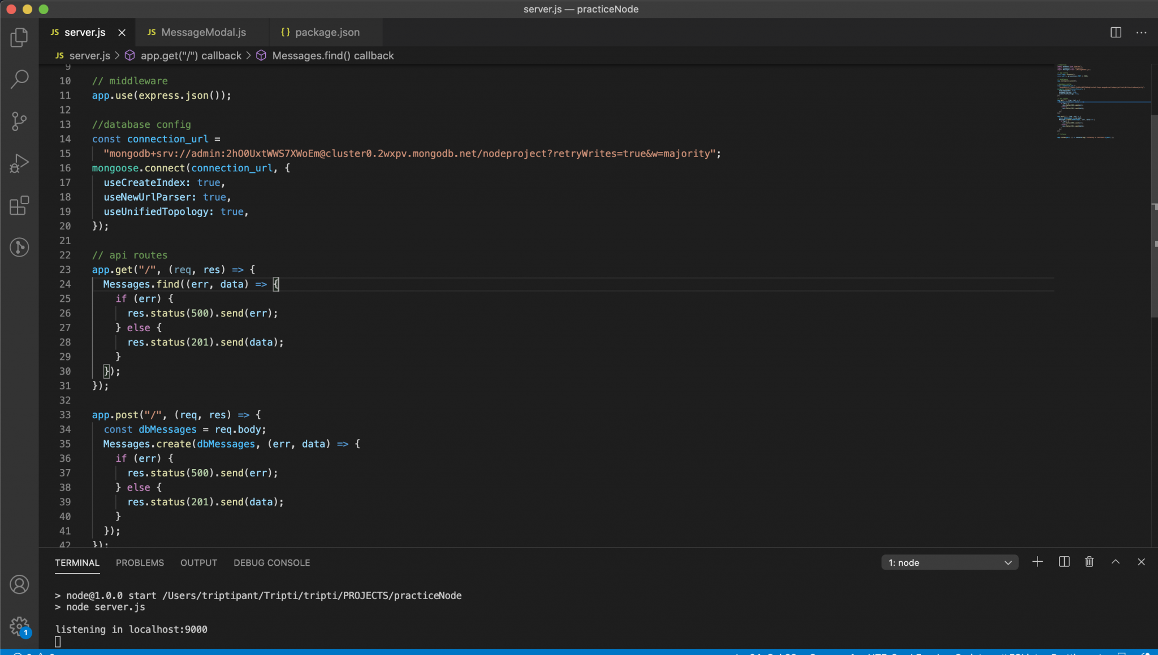Maximize the panel with the up chevron
The image size is (1158, 655).
1116,562
